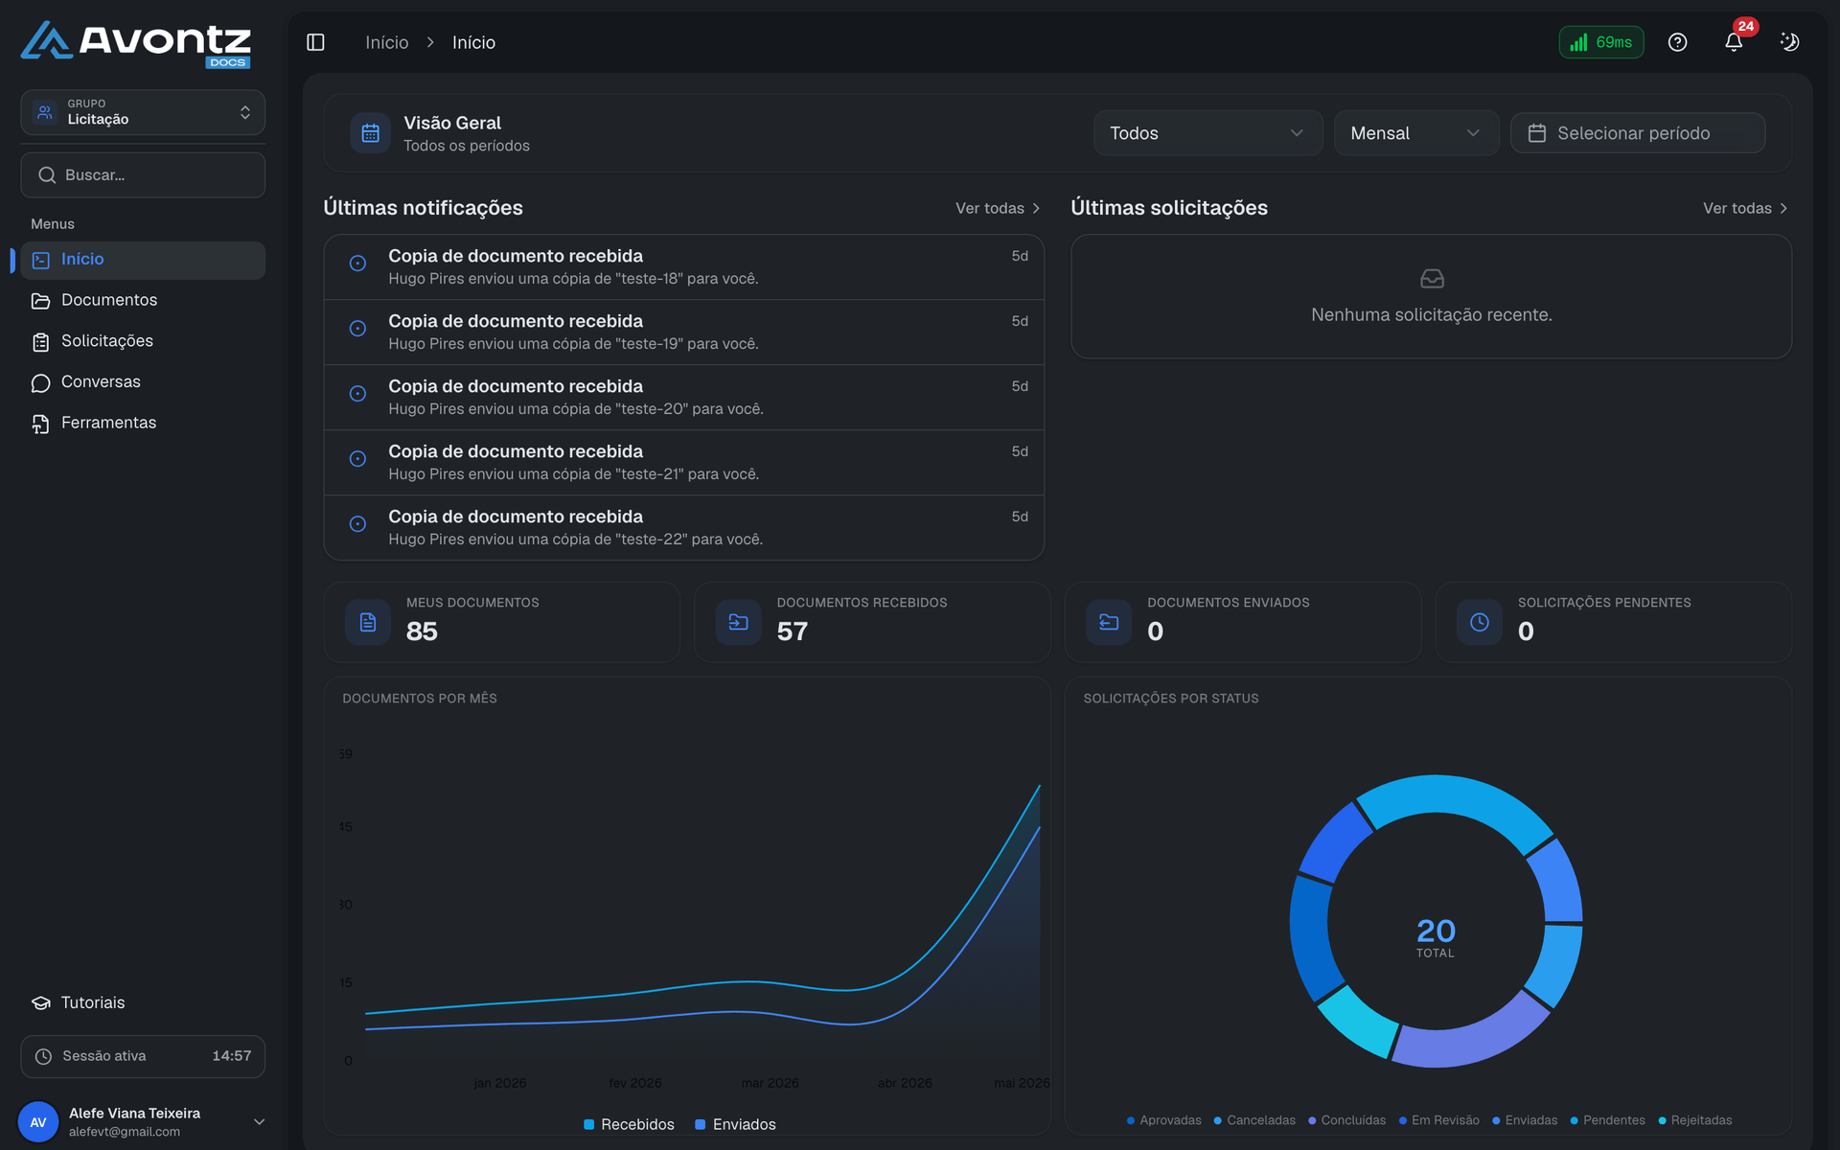The image size is (1840, 1150).
Task: Click the teste-22 notification status icon
Action: click(357, 524)
